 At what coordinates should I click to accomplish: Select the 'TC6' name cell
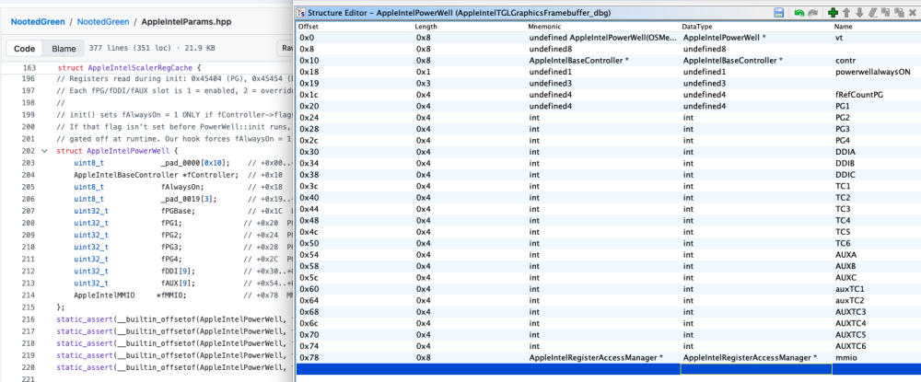click(842, 244)
